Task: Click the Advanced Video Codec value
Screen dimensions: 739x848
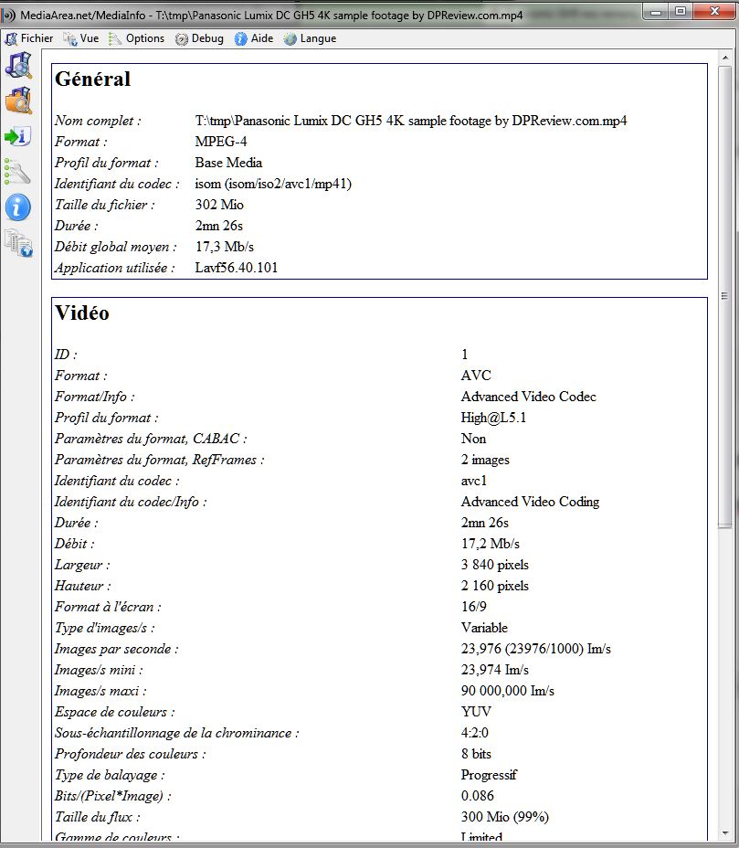Action: point(528,397)
